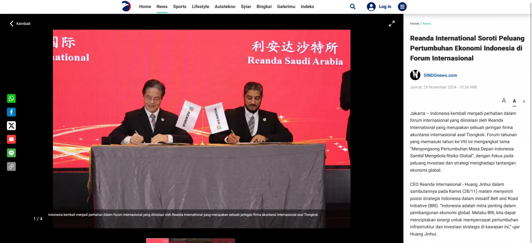Select the smallest font size A

pyautogui.click(x=524, y=101)
